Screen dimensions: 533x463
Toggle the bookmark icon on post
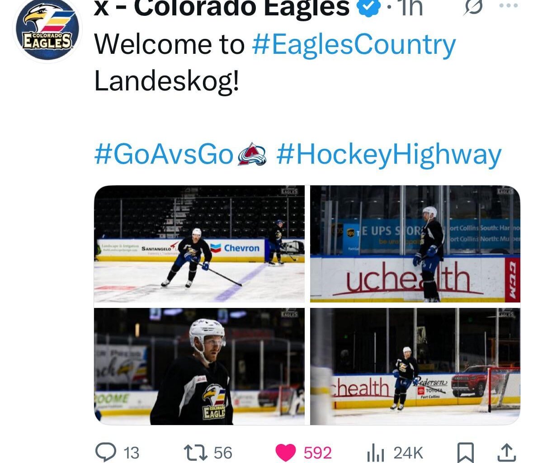(465, 453)
